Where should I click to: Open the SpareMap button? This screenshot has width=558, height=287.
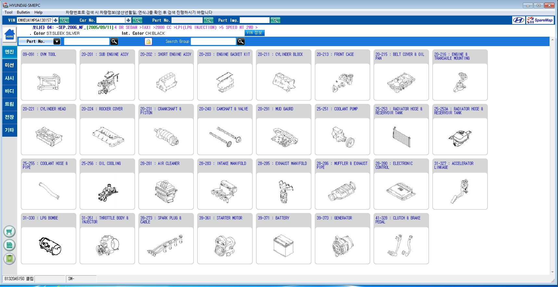pos(540,20)
